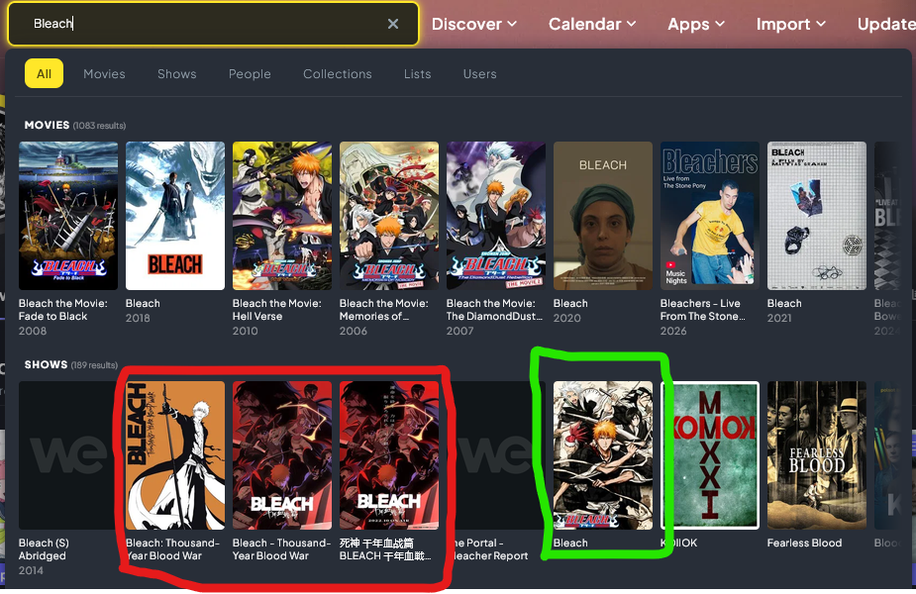Viewport: 916px width, 594px height.
Task: Open Bleach the Movie: Fade to Black poster
Action: pyautogui.click(x=68, y=216)
